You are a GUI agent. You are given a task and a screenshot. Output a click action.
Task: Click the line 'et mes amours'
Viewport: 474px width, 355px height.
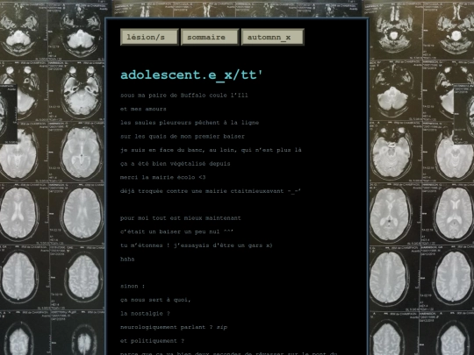[x=143, y=109]
